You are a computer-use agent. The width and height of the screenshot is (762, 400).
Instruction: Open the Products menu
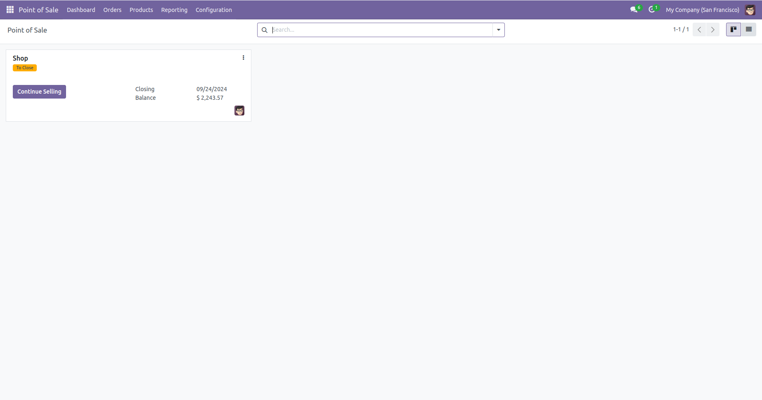[141, 10]
